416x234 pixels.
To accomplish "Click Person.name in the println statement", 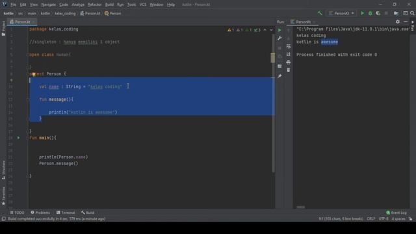I will (x=73, y=157).
